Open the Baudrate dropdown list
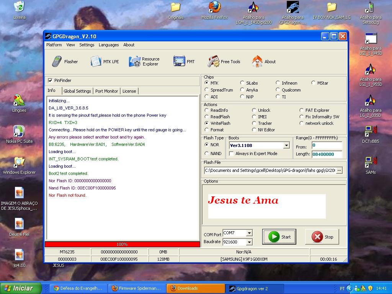This screenshot has width=392, height=294. pyautogui.click(x=249, y=242)
